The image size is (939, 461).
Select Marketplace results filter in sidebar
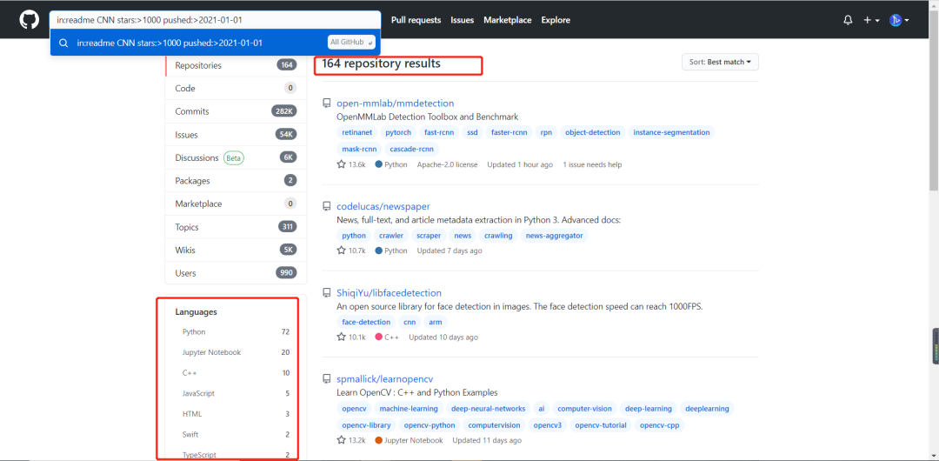click(236, 204)
